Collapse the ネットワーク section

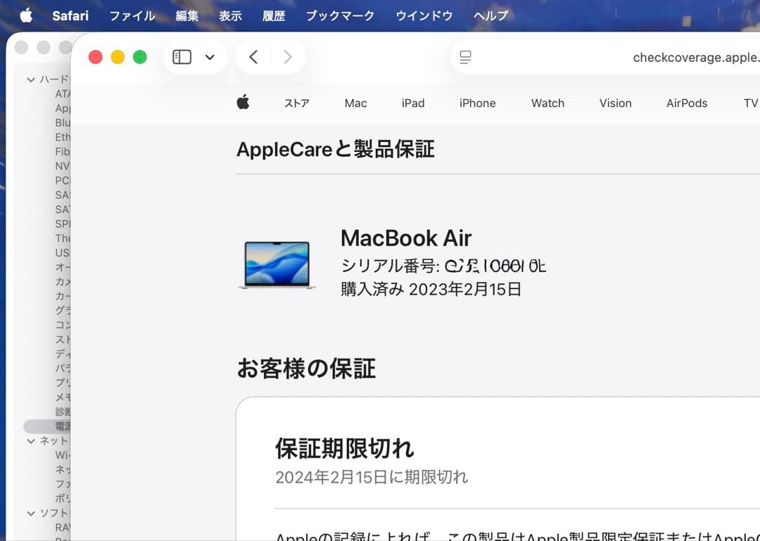(x=30, y=440)
